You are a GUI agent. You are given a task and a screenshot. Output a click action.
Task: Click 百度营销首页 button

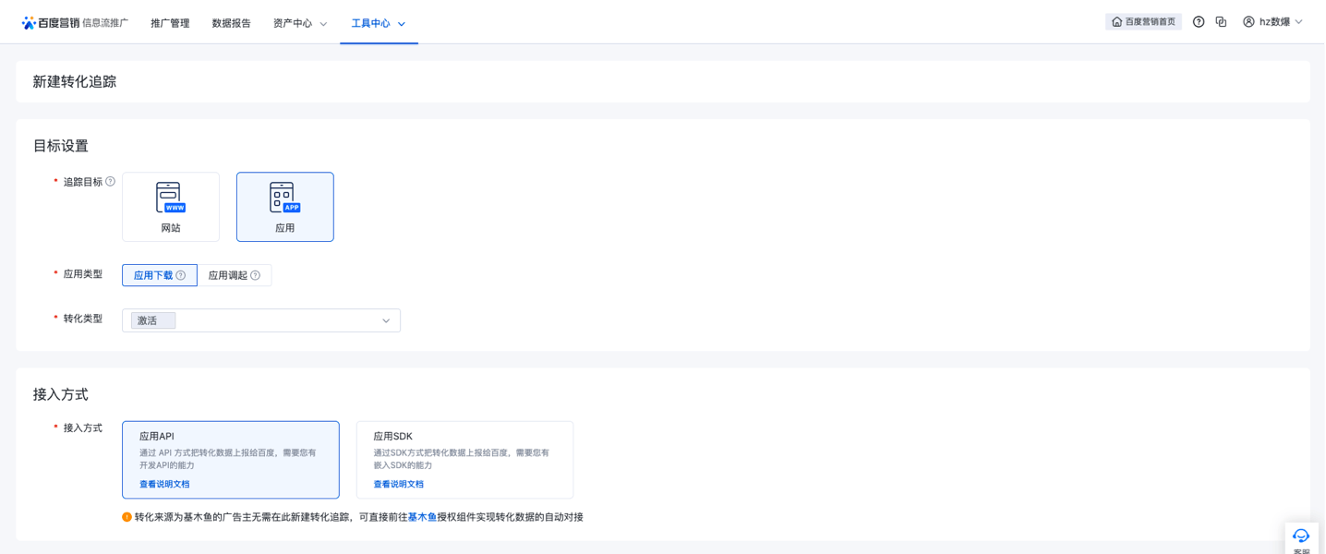(x=1143, y=22)
